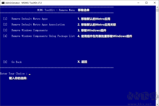This screenshot has width=159, height=106.
Task: Close the MSMG ToolKit console window
Action: point(155,3)
